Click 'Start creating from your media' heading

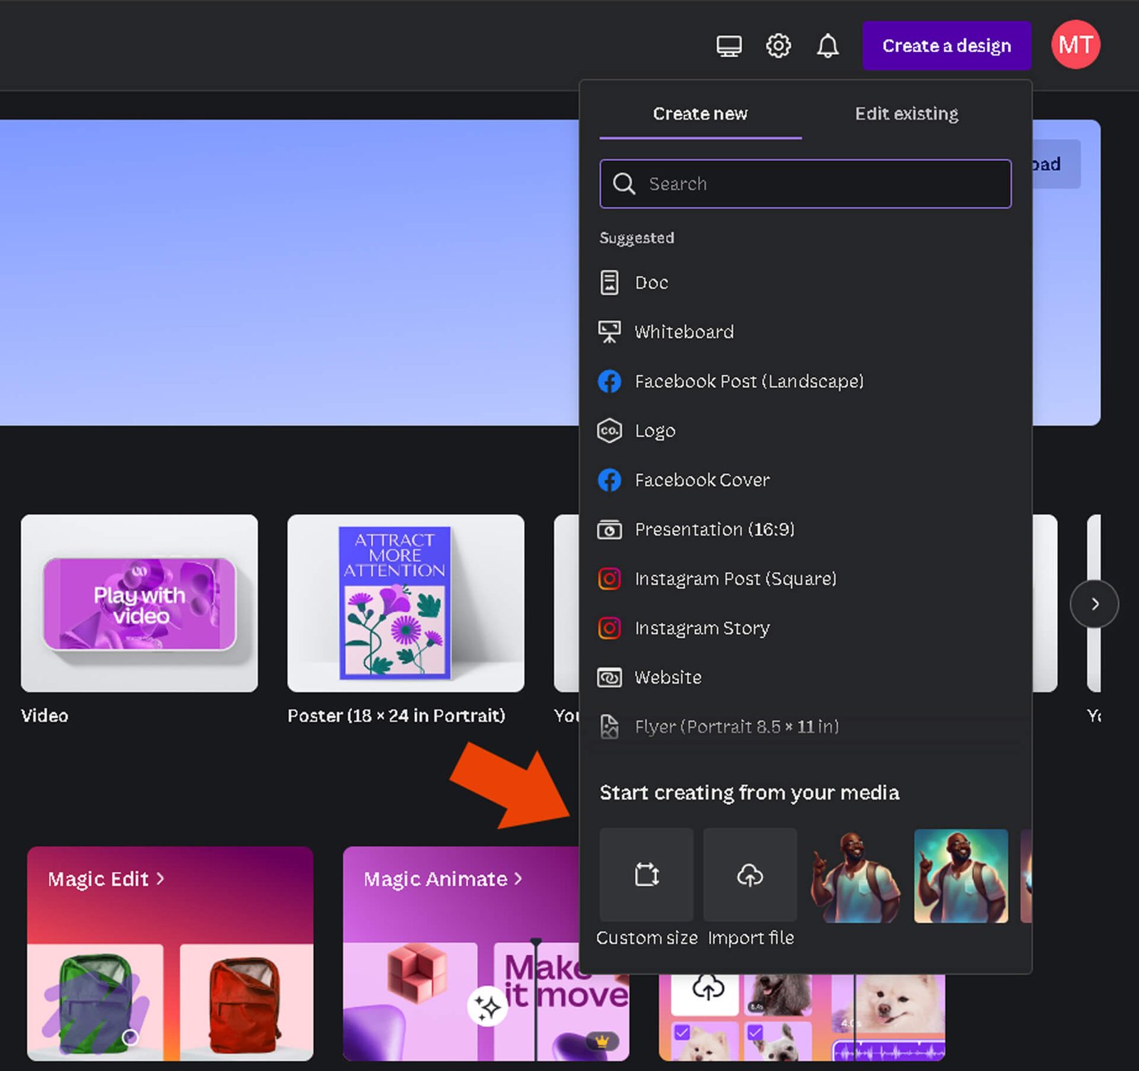point(750,793)
